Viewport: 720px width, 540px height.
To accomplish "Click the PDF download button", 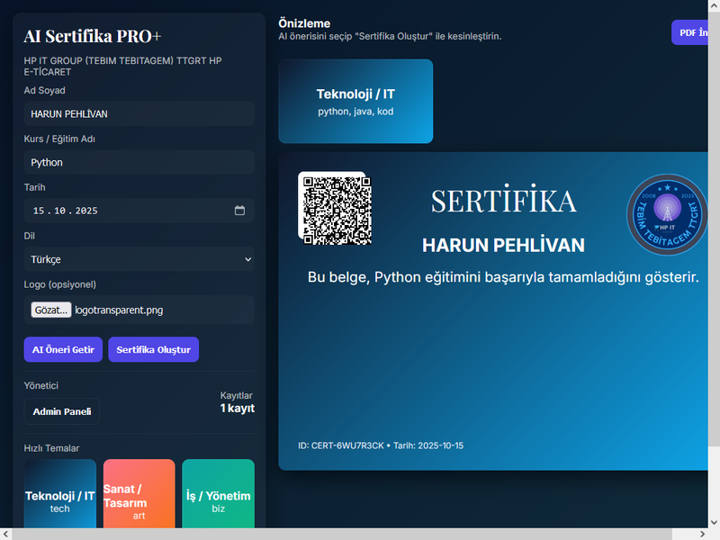I will tap(695, 32).
